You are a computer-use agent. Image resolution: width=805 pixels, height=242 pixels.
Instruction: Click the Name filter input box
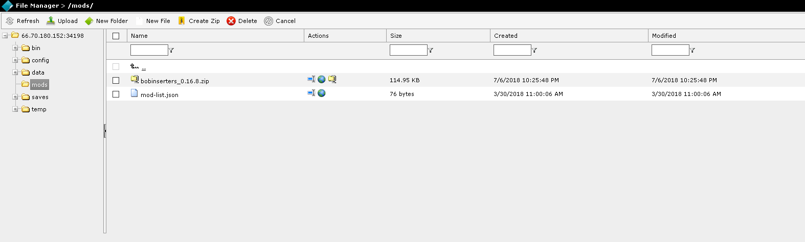pos(149,50)
